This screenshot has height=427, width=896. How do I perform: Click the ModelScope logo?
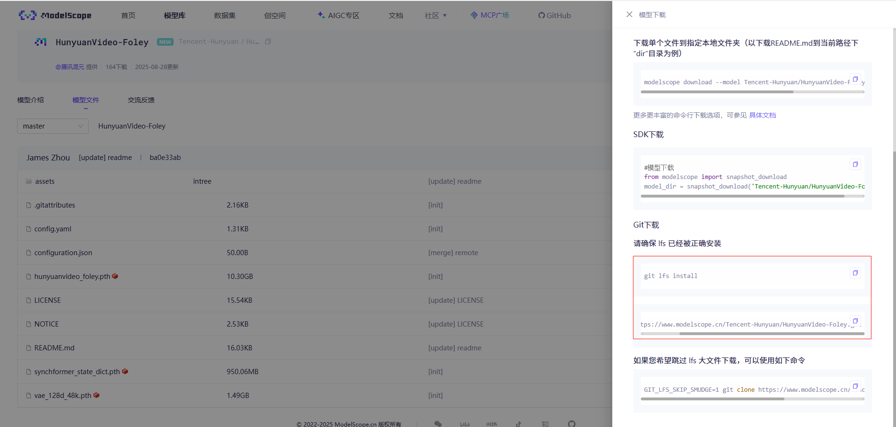[55, 15]
